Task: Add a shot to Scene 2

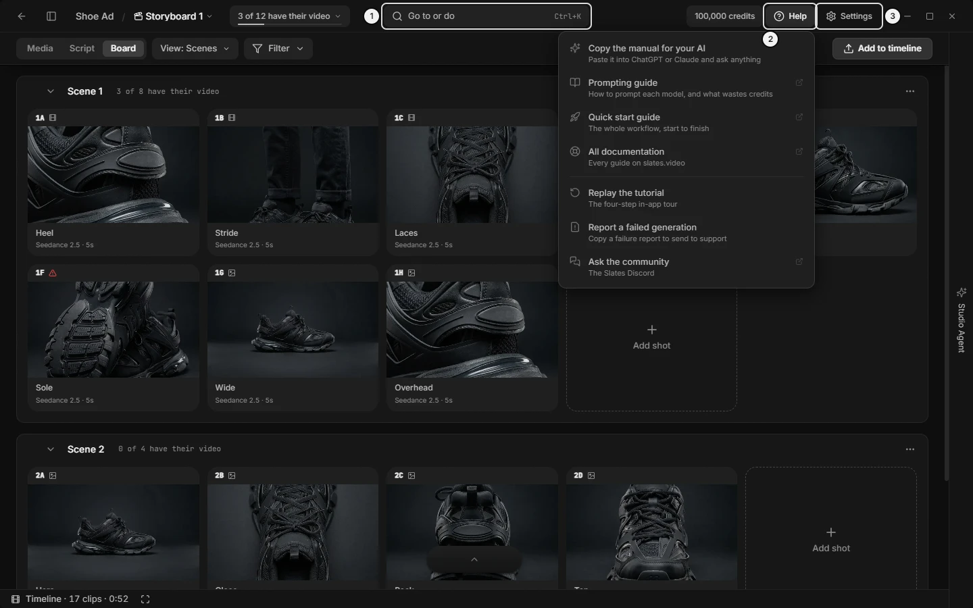Action: (x=831, y=540)
